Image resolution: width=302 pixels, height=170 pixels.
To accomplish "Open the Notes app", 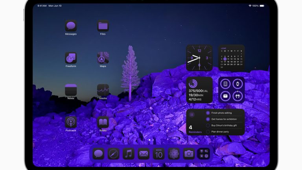I will point(71,90).
